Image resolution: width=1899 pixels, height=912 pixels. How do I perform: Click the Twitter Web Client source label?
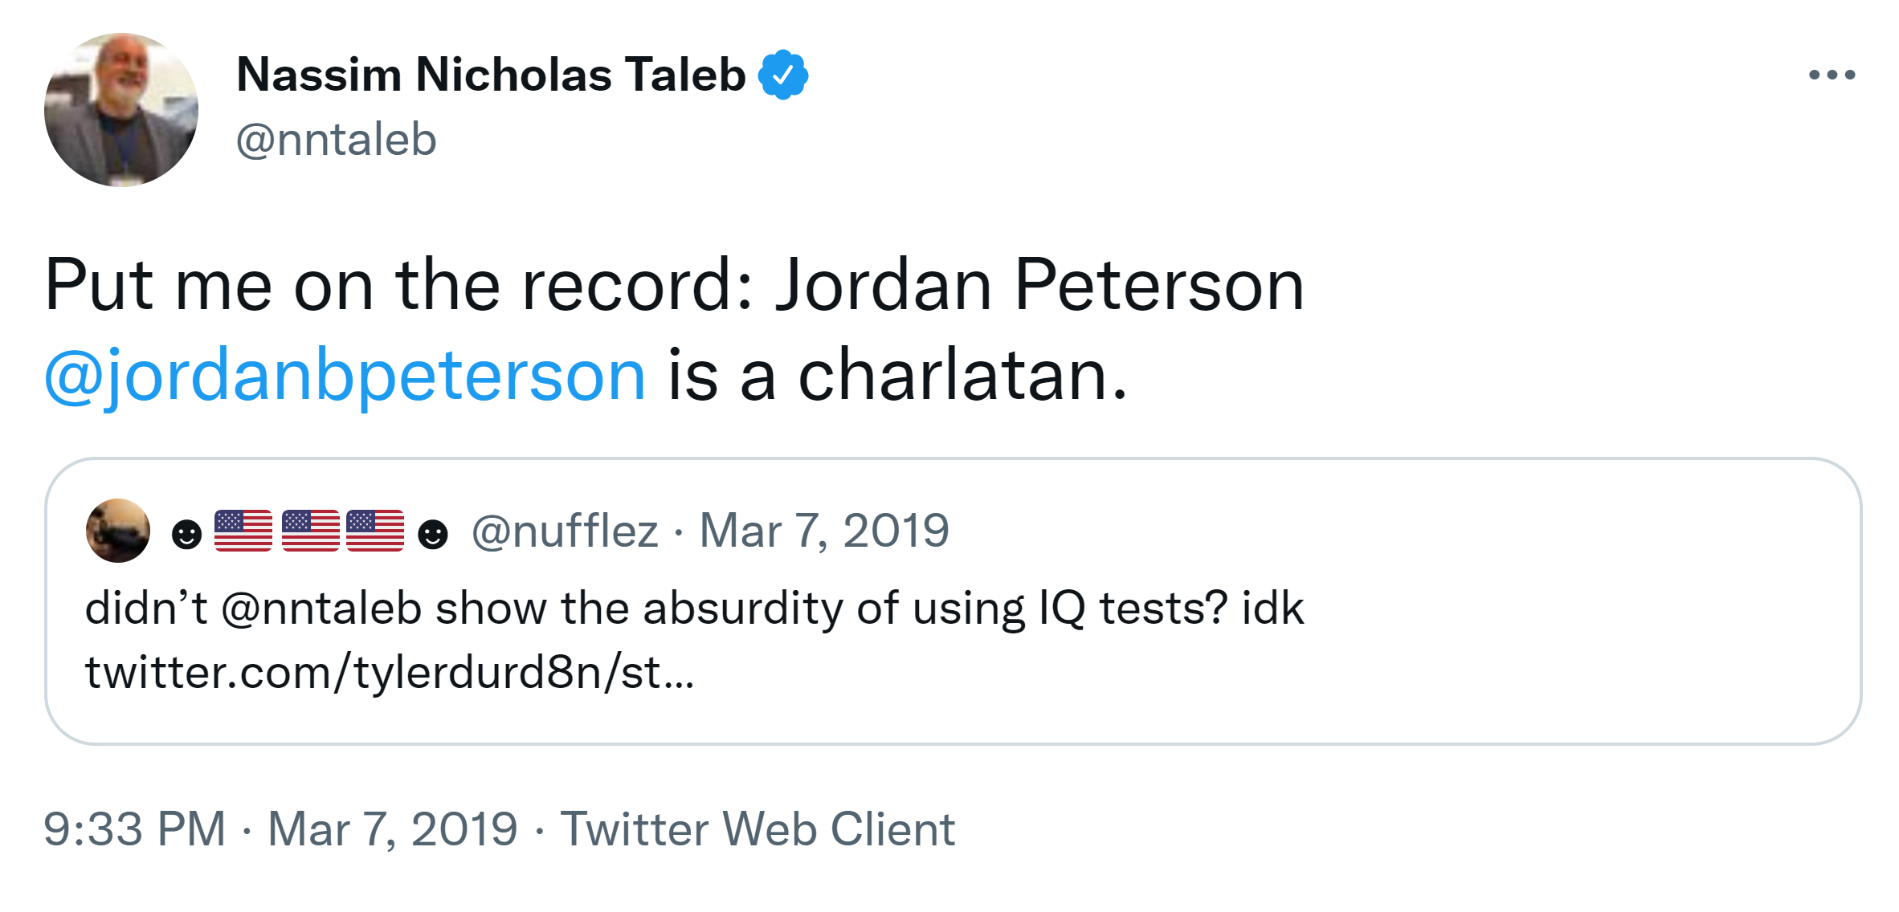[758, 829]
